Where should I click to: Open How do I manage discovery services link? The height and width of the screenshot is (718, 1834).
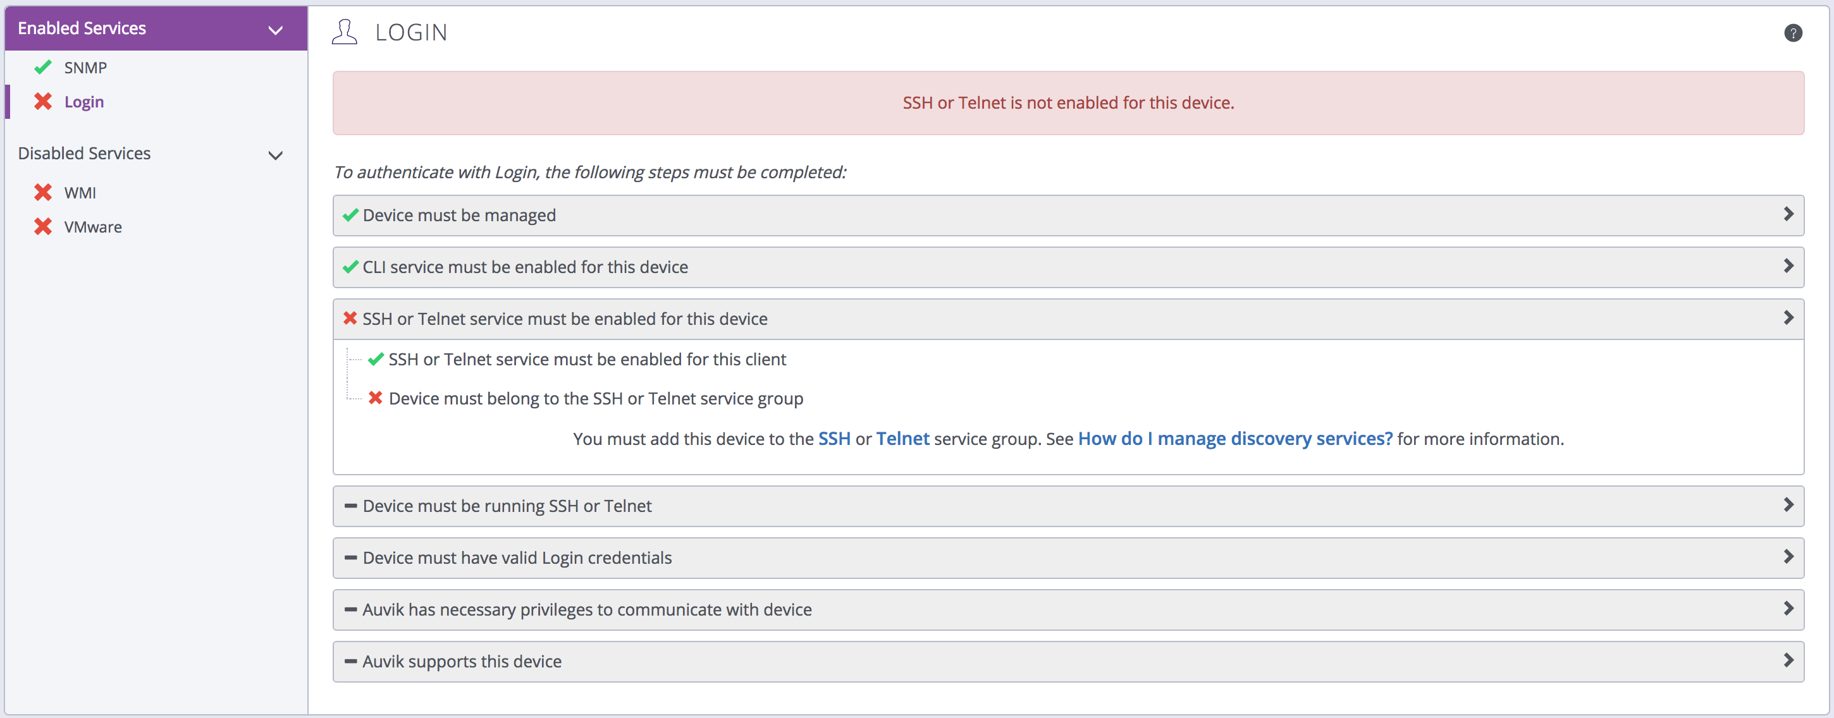(x=1234, y=439)
